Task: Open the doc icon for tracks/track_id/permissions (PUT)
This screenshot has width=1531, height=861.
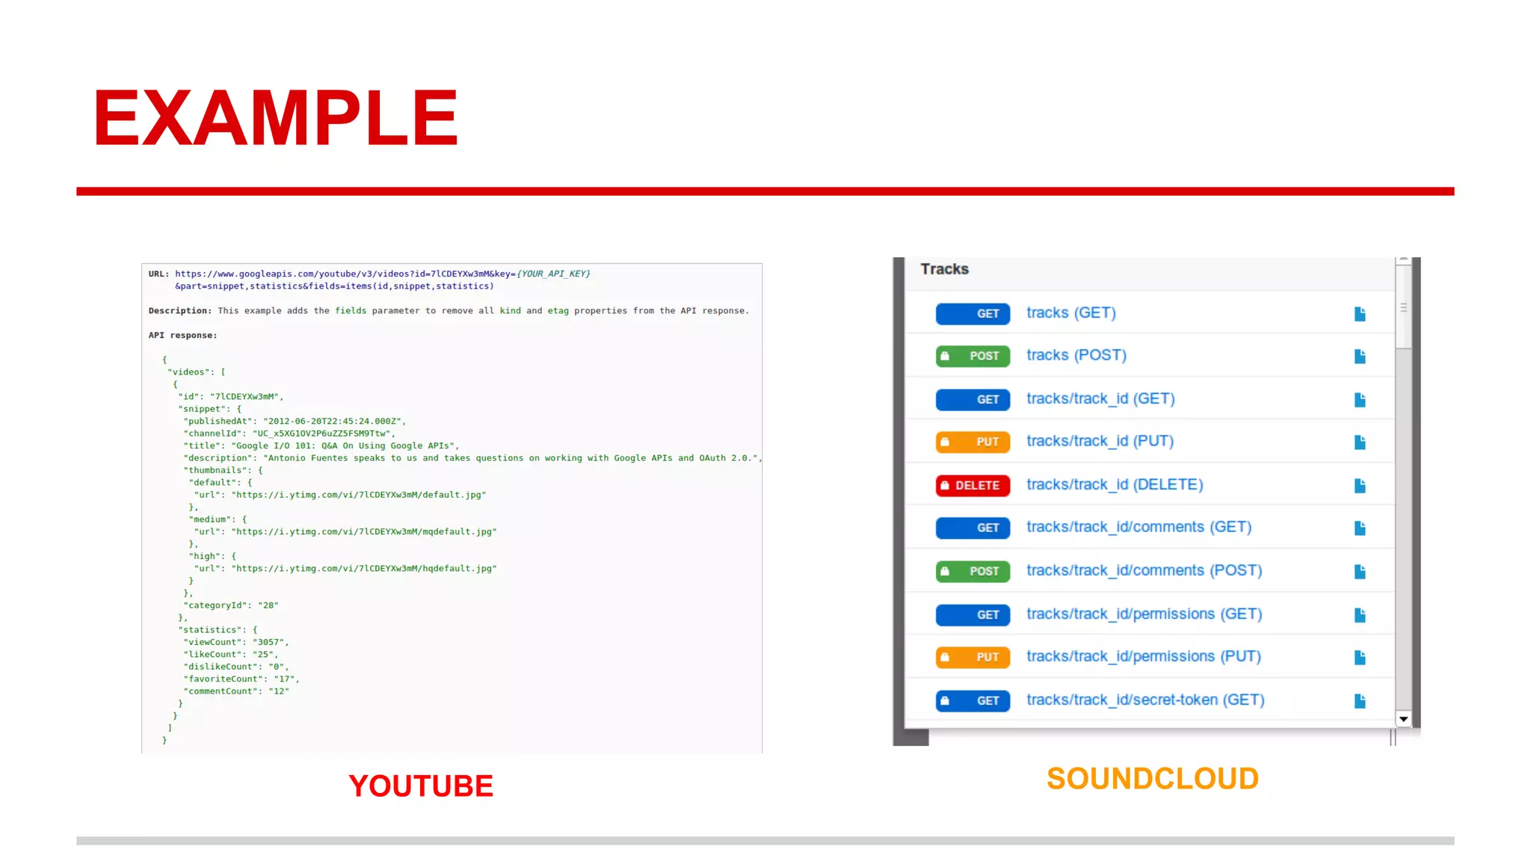Action: coord(1360,658)
